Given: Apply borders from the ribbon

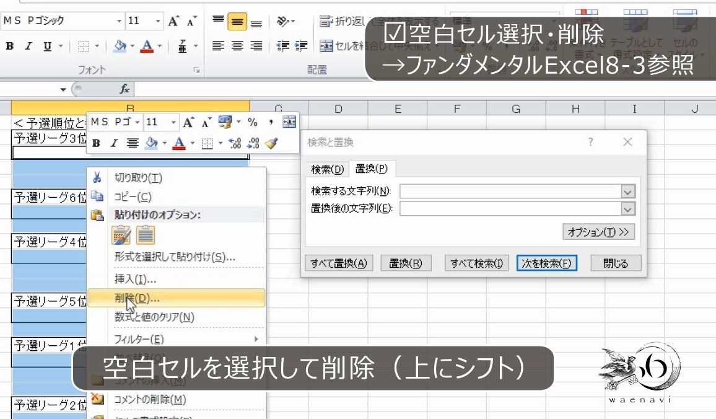Looking at the screenshot, I should point(83,46).
